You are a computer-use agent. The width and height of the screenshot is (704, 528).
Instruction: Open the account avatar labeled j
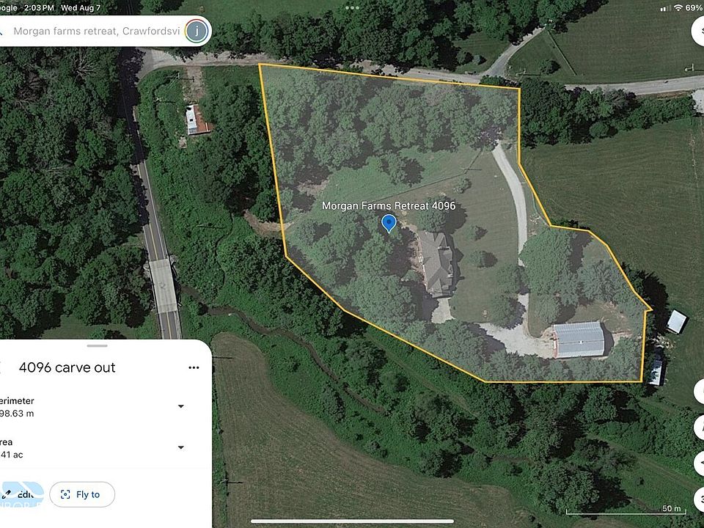(197, 31)
